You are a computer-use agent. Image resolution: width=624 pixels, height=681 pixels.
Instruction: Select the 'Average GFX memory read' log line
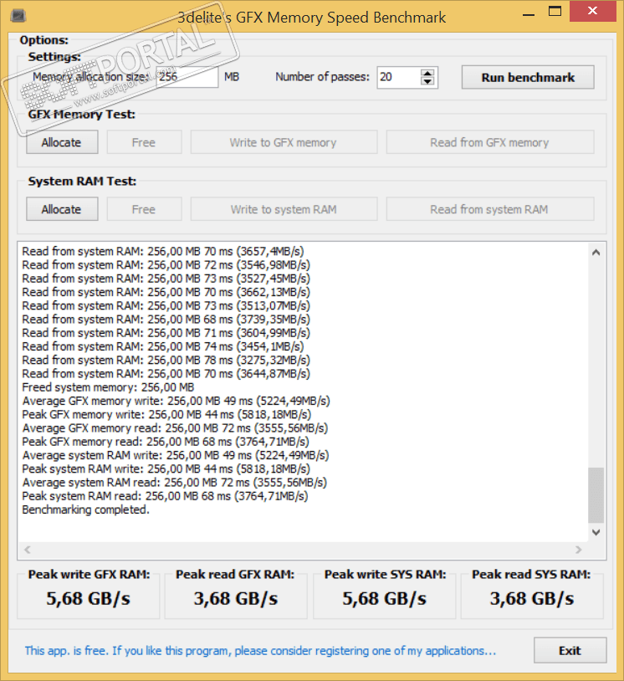[x=175, y=428]
